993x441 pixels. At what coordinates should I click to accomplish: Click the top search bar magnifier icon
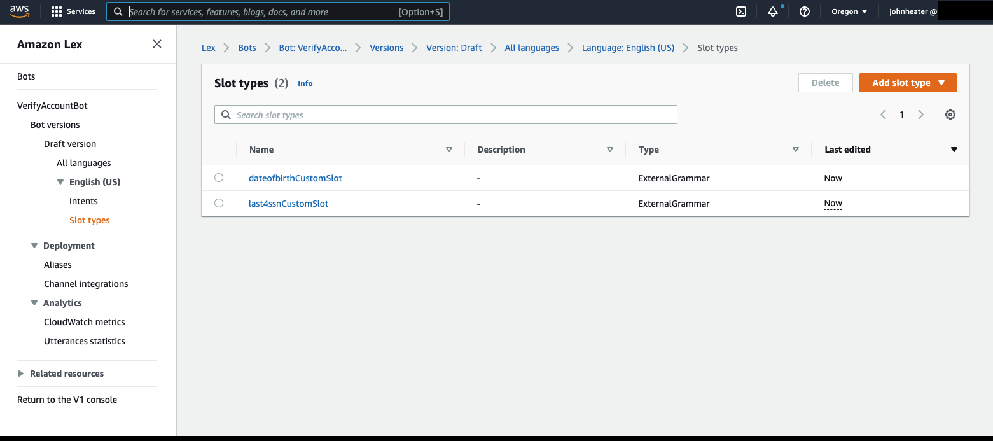click(x=118, y=11)
